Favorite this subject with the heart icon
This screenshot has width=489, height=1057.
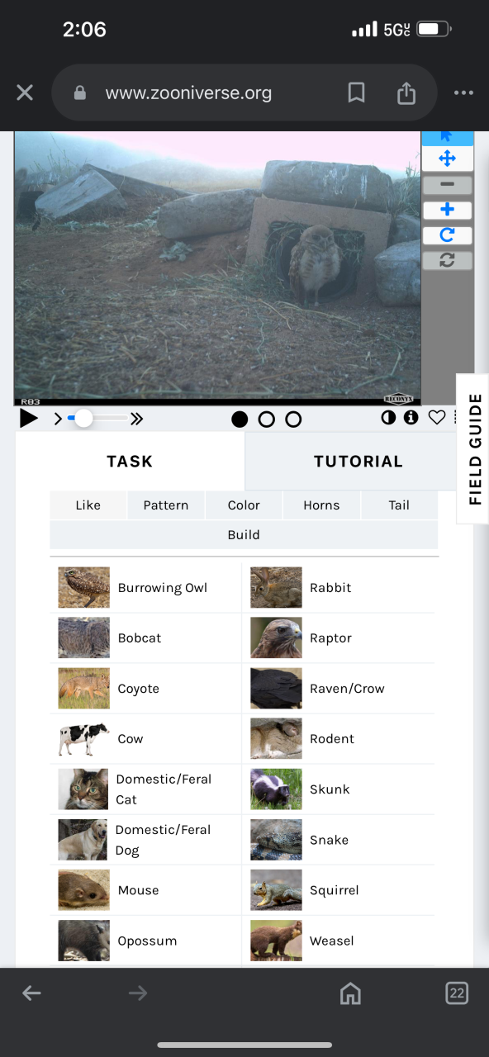(436, 418)
